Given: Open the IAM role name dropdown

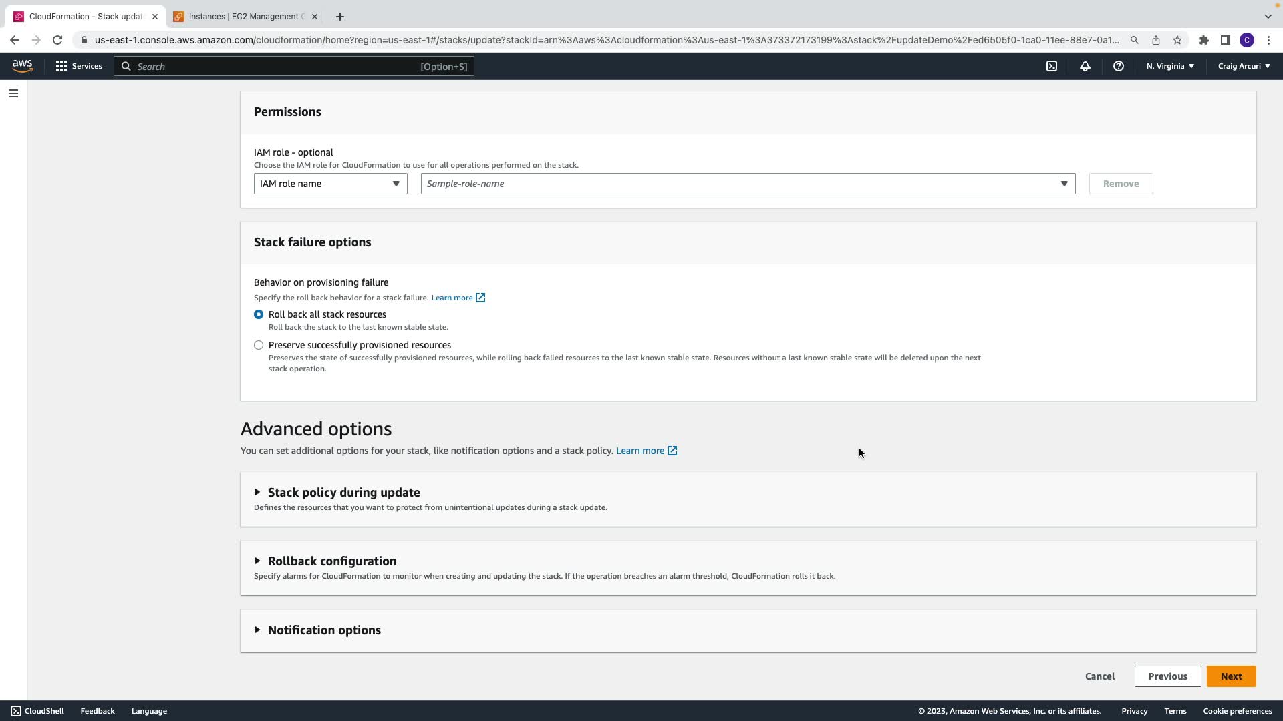Looking at the screenshot, I should (x=330, y=184).
